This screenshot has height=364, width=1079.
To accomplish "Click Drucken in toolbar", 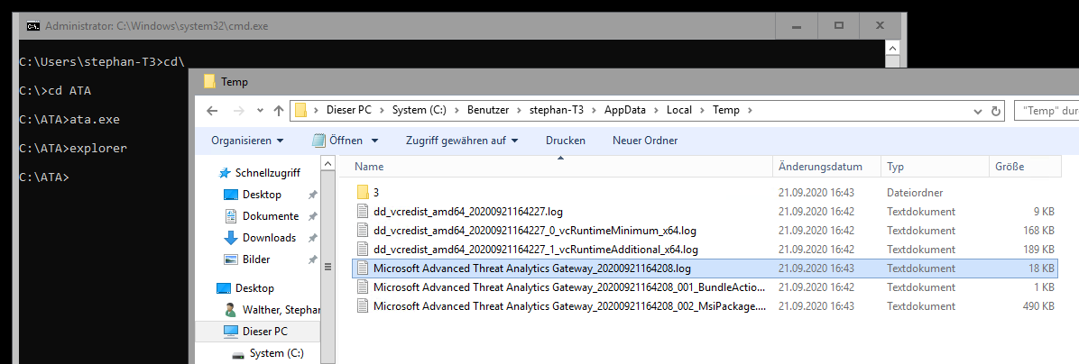I will [566, 141].
